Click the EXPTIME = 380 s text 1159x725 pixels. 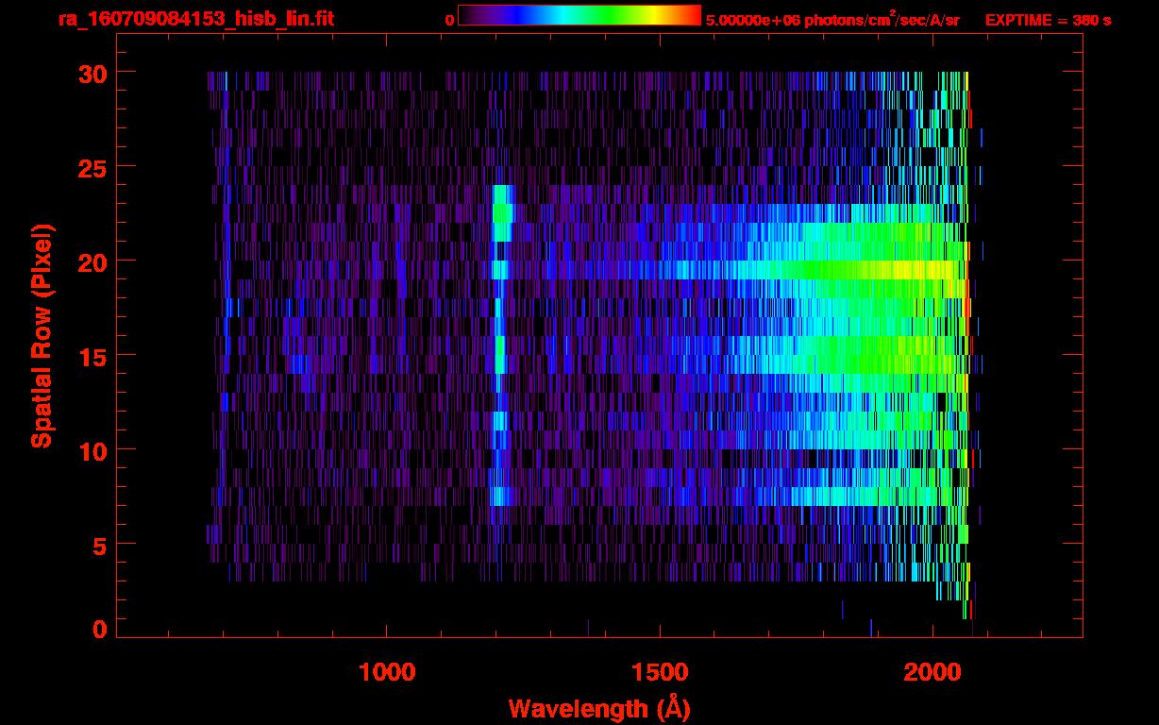point(1048,20)
